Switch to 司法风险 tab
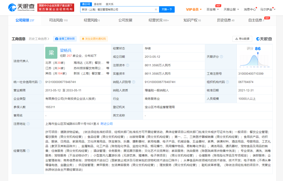Screen dimensions: 283x181 (58, 20)
